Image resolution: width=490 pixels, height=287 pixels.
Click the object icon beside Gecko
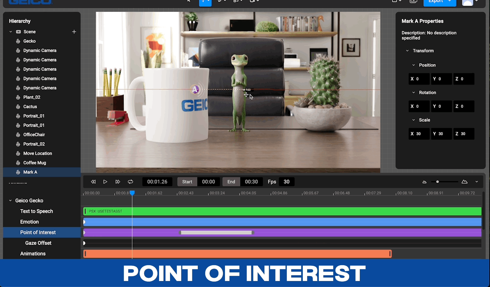(x=18, y=41)
